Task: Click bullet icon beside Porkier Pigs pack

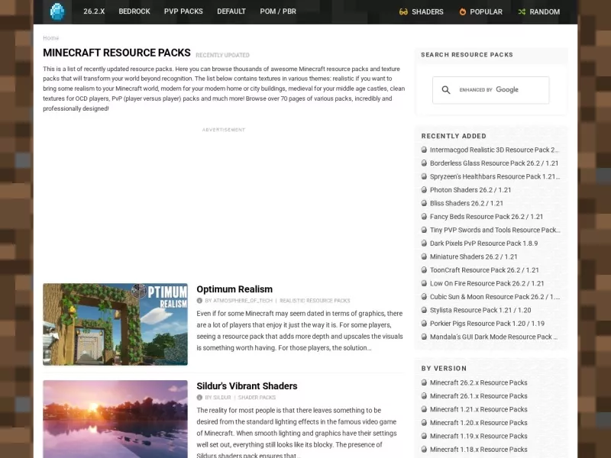Action: [424, 323]
